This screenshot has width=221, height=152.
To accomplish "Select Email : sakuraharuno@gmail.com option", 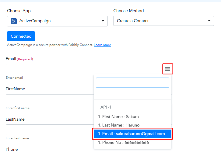I will point(132,134).
